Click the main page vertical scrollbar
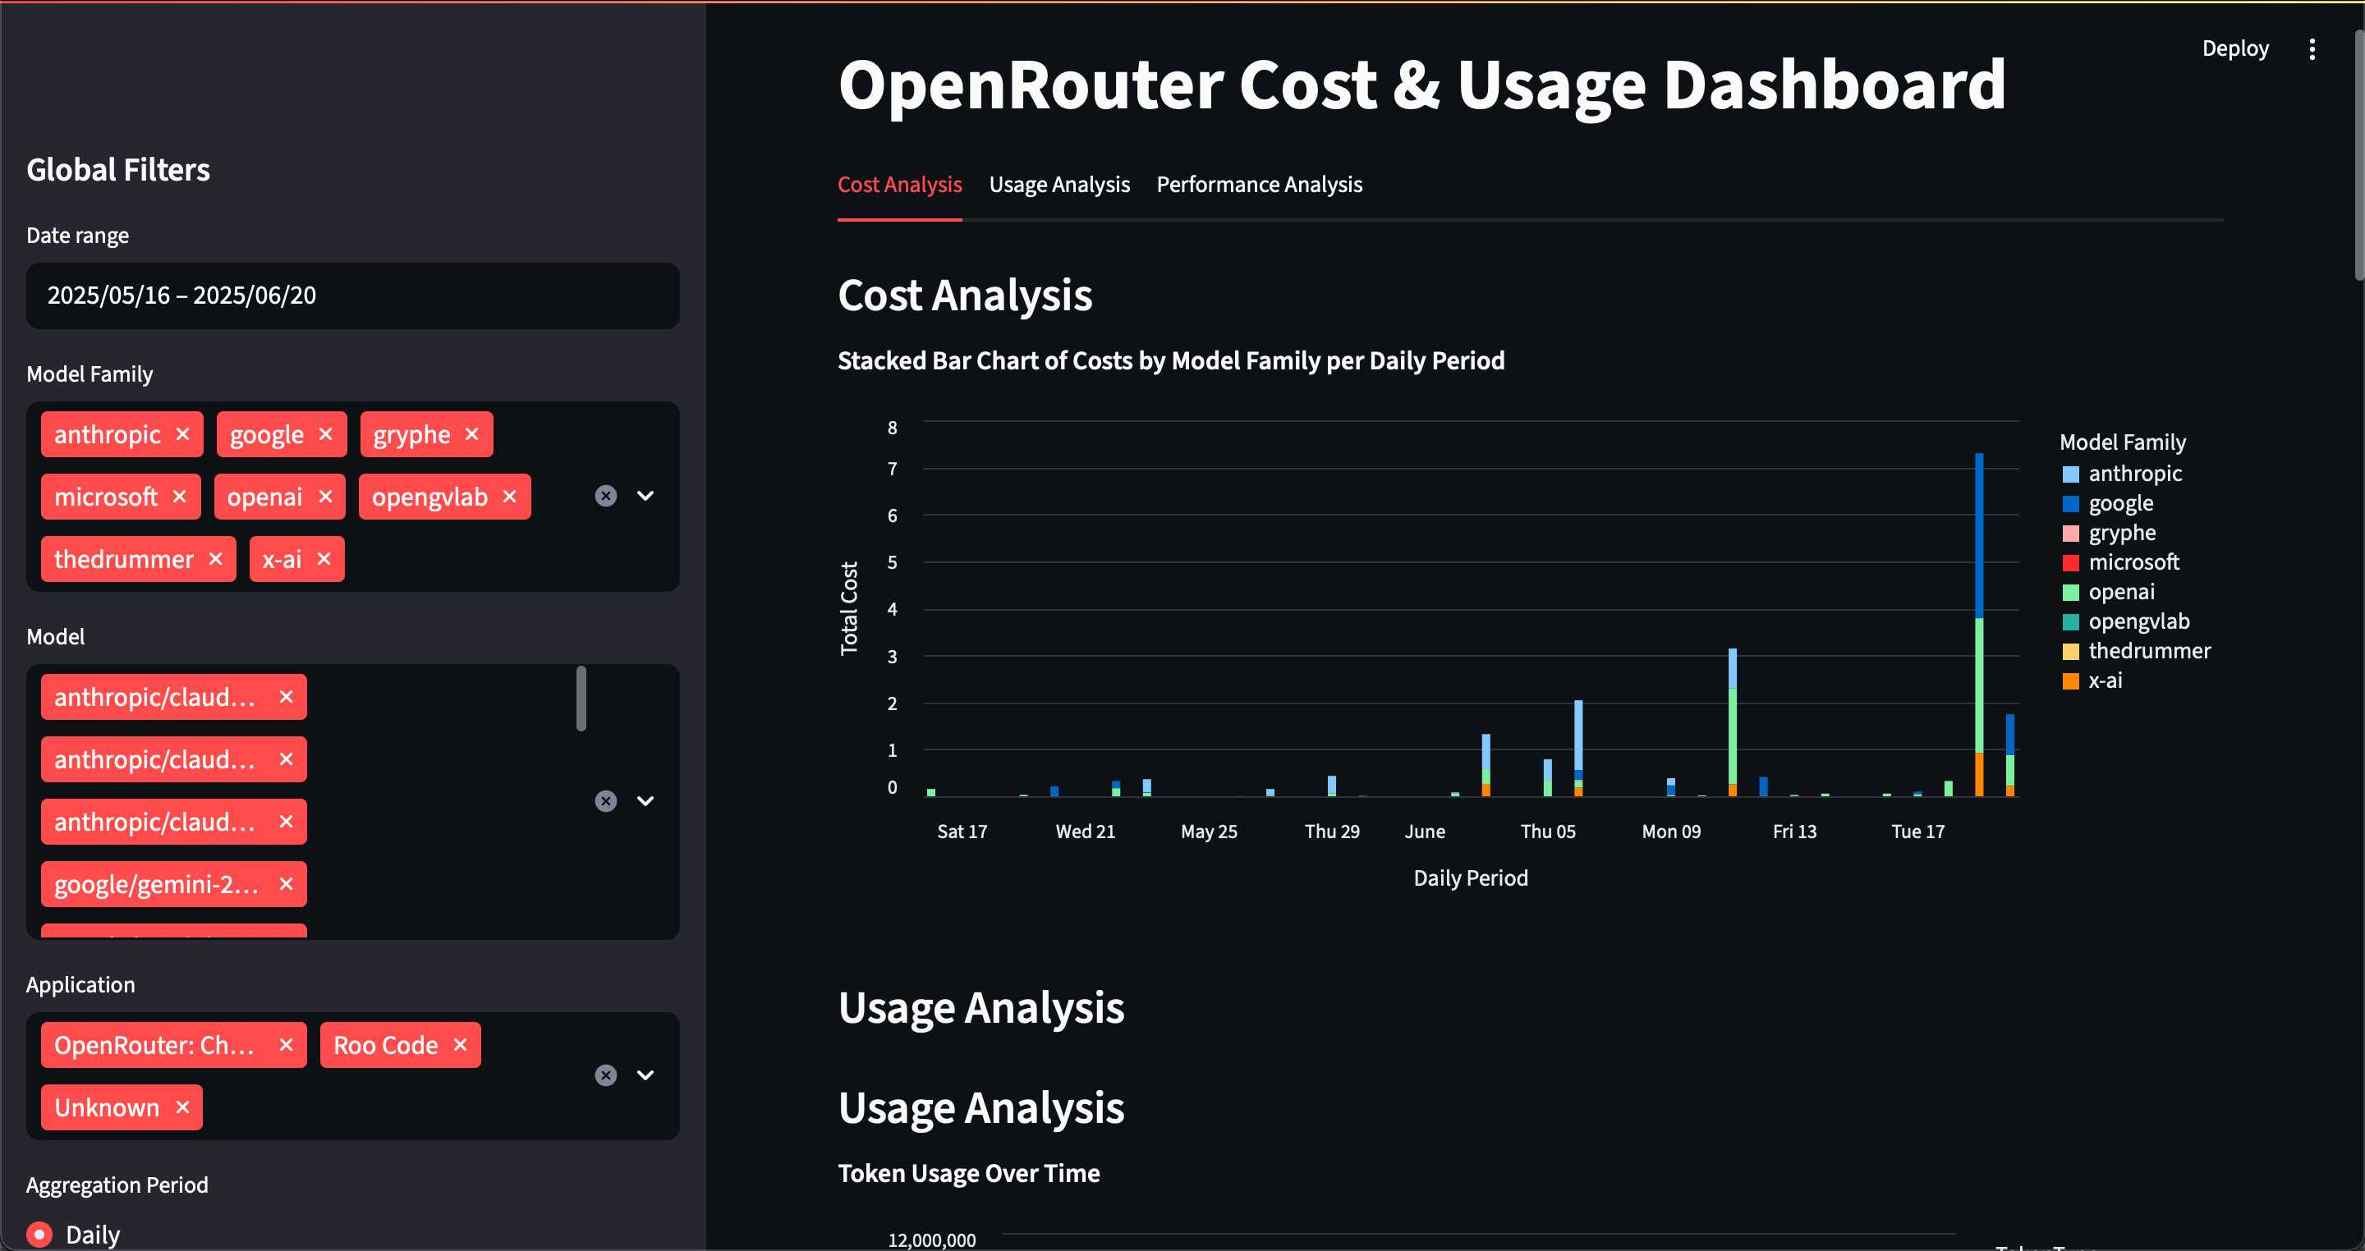The width and height of the screenshot is (2365, 1251). [2358, 156]
